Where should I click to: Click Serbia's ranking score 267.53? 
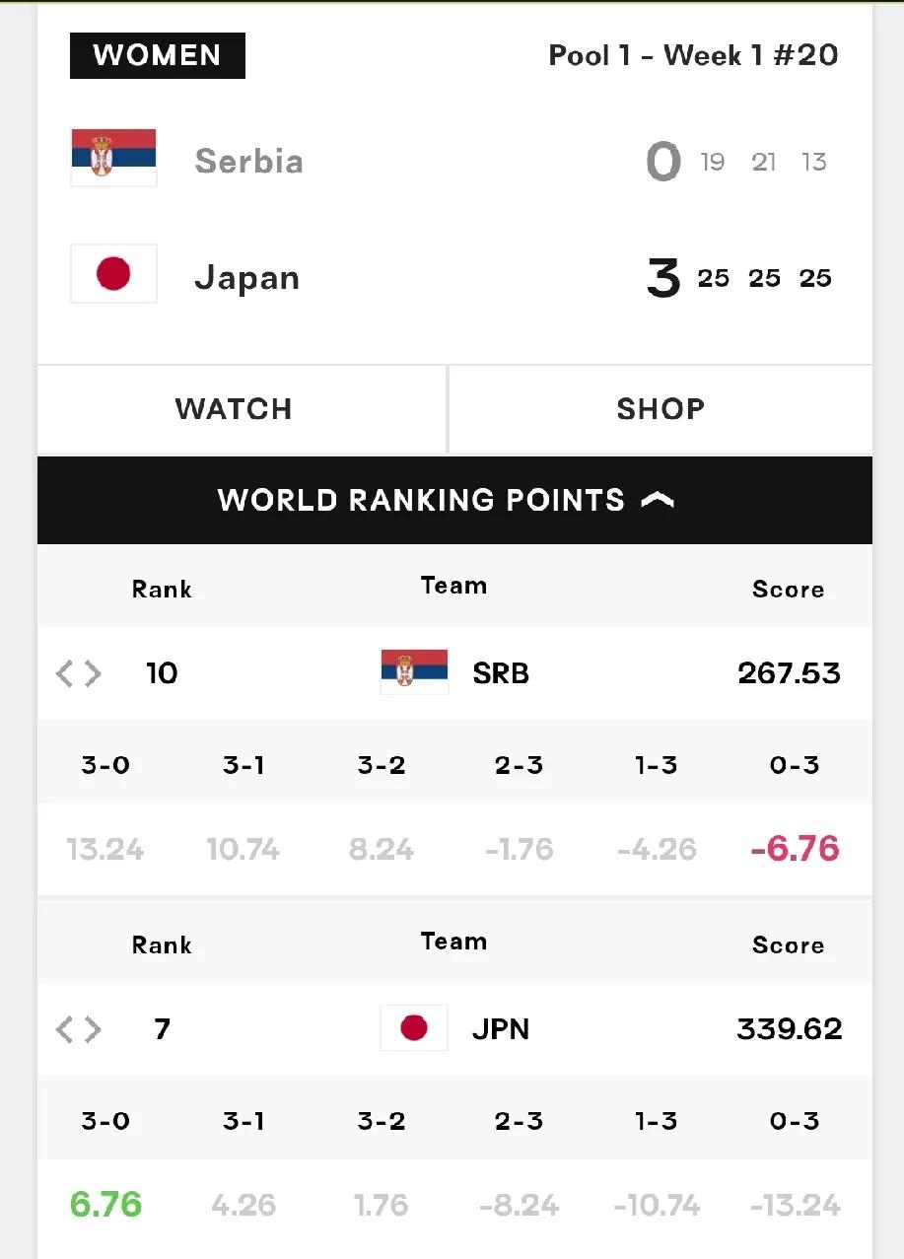[789, 673]
